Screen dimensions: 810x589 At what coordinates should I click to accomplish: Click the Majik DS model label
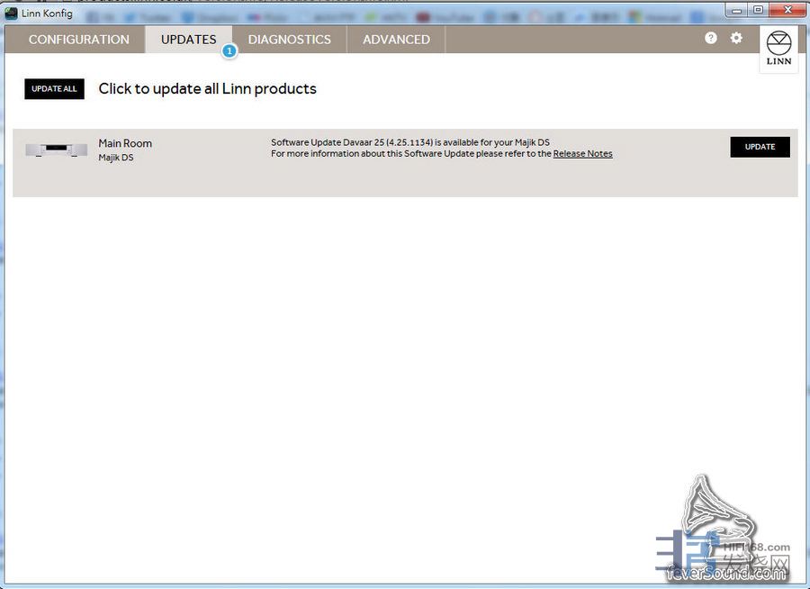pyautogui.click(x=116, y=158)
